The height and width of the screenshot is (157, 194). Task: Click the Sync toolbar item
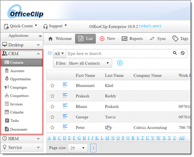158,39
